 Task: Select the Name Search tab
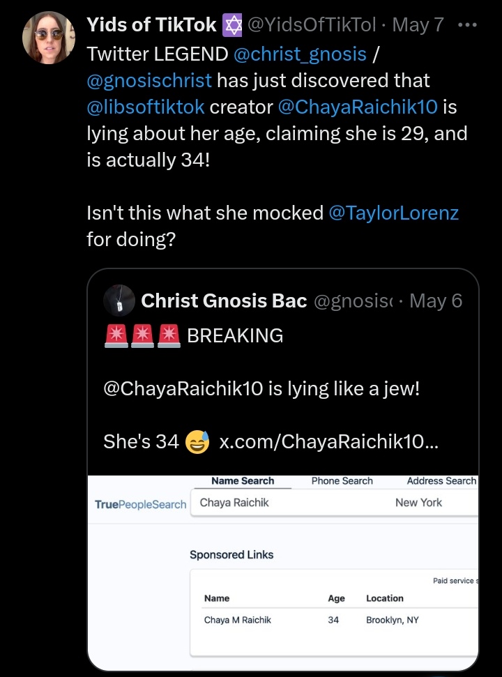[243, 481]
